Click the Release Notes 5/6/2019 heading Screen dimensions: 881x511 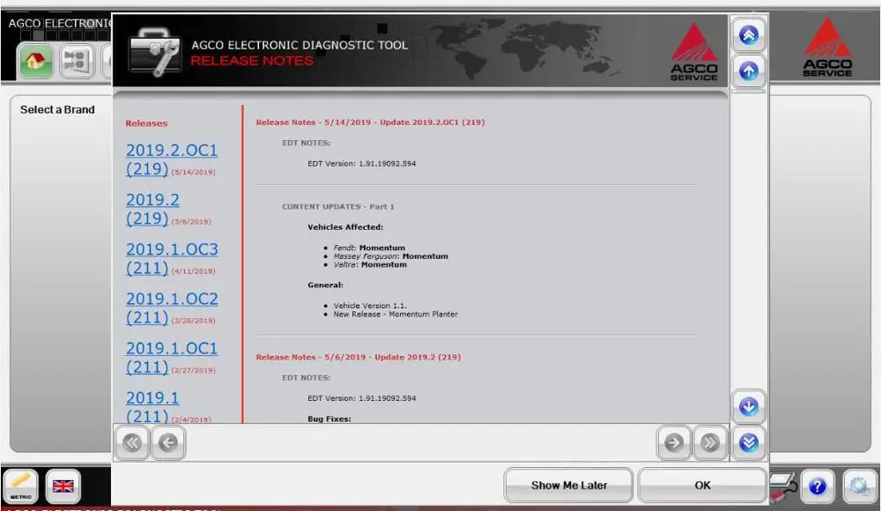coord(359,357)
